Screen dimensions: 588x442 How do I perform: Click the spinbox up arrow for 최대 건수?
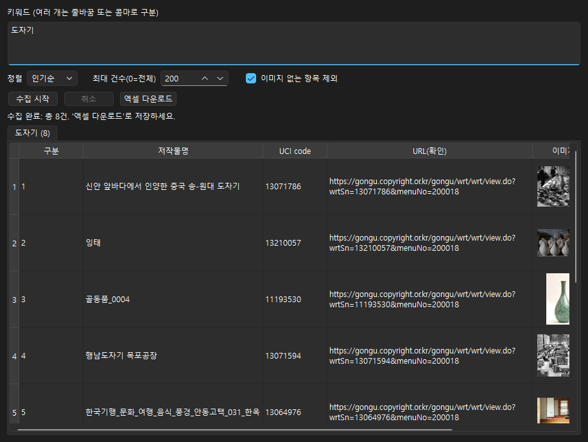tap(205, 78)
